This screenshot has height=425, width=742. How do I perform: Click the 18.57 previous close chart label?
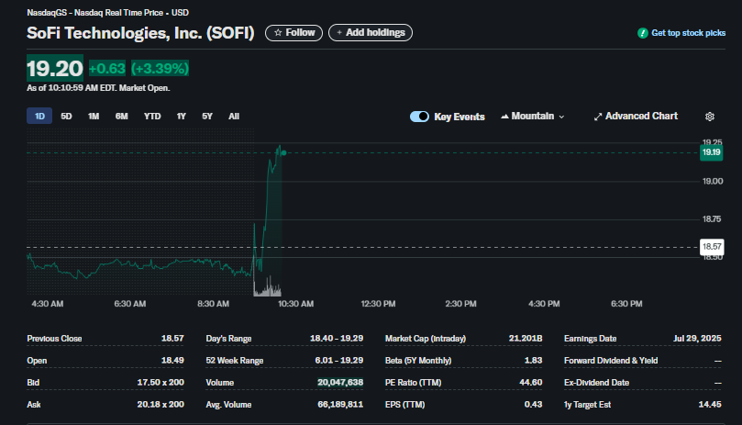[x=712, y=247]
